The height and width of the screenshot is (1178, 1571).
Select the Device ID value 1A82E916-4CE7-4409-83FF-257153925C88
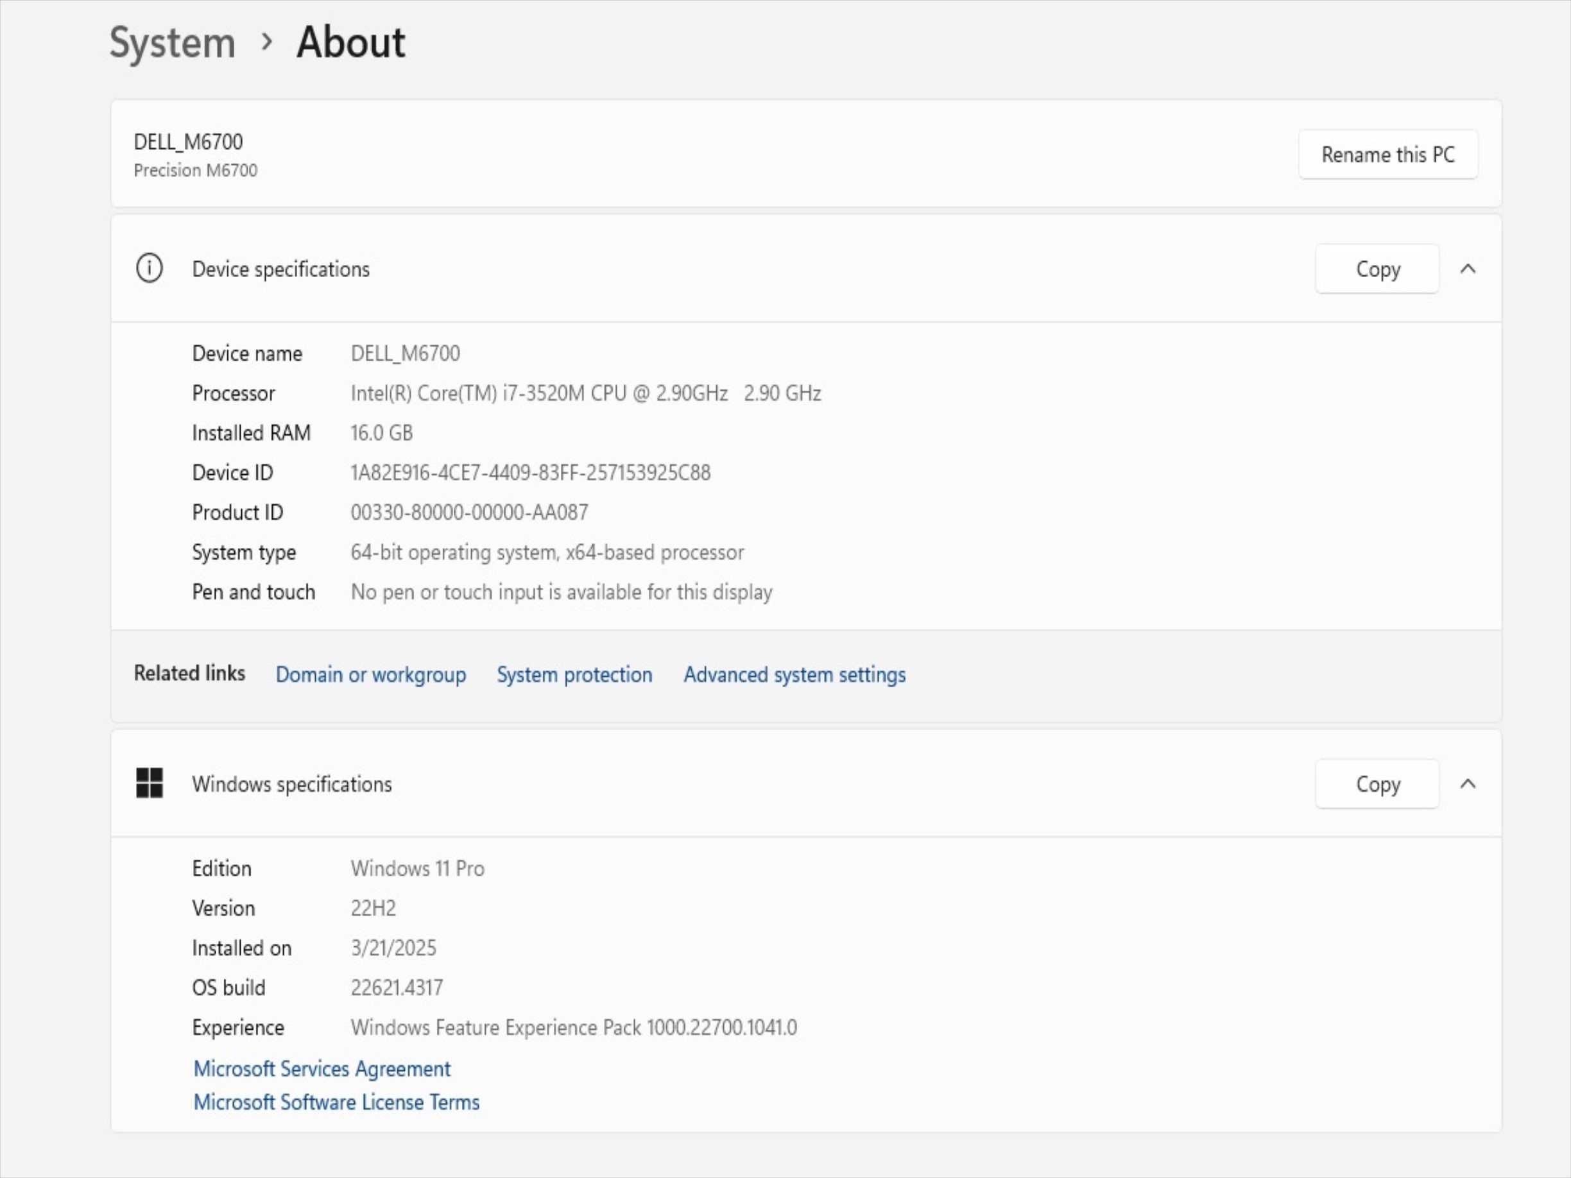(531, 472)
